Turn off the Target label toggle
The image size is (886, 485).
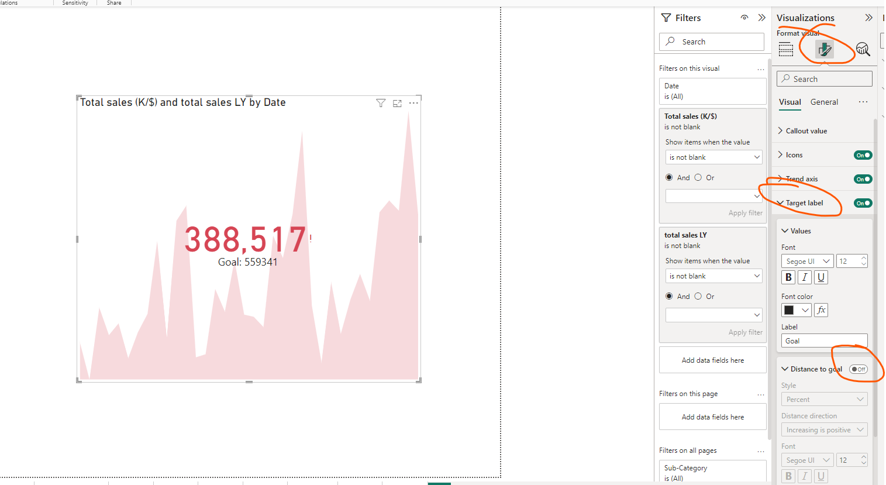click(x=863, y=203)
